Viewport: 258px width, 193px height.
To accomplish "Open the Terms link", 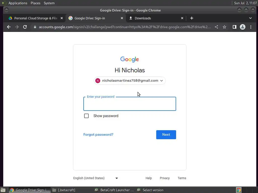I will tap(182, 178).
